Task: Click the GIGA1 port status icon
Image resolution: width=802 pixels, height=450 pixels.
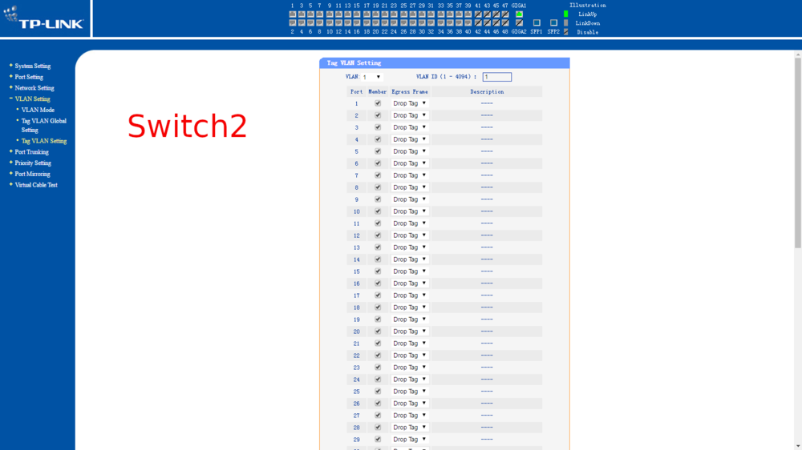Action: tap(519, 14)
